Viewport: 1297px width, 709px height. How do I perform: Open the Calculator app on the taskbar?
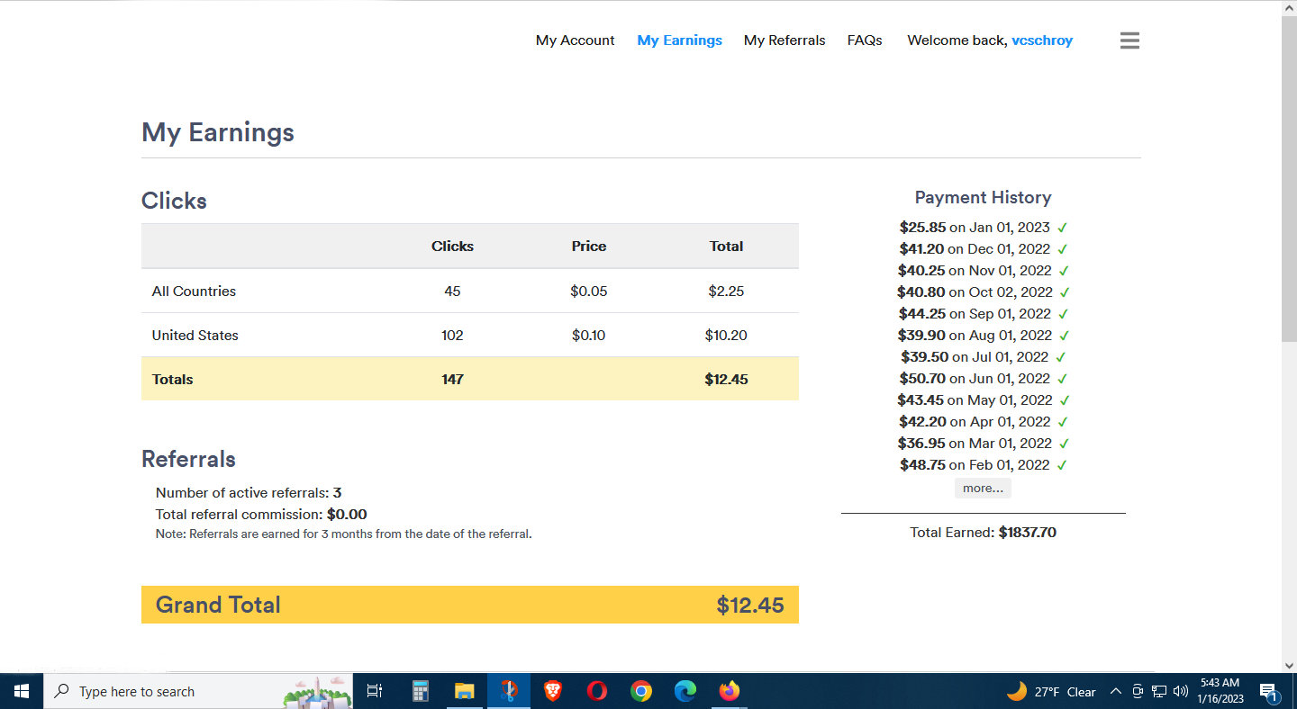click(x=420, y=691)
